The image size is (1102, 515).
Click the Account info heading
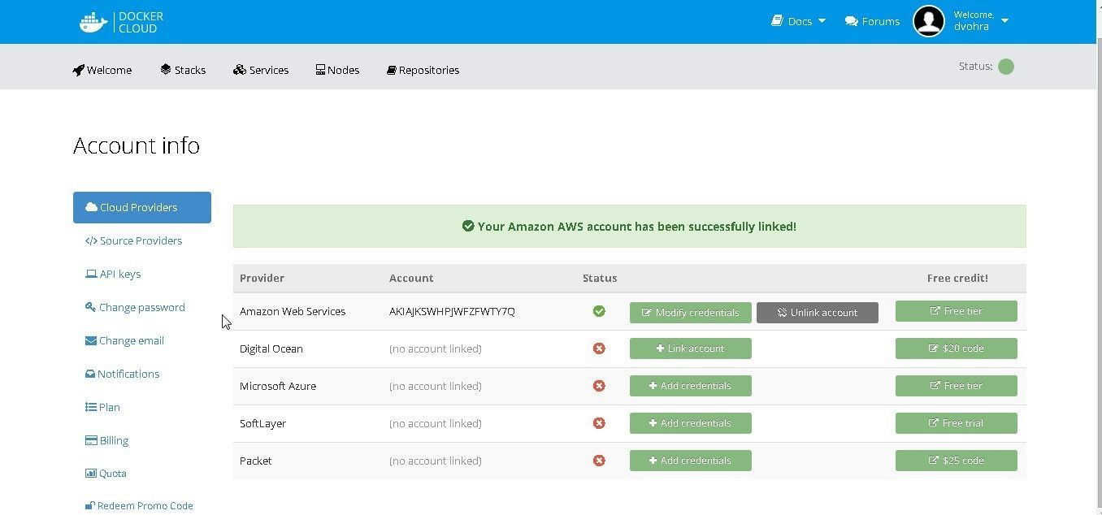(x=137, y=145)
